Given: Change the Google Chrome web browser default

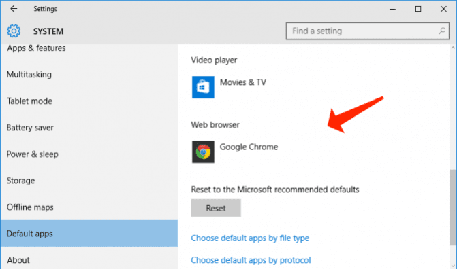Looking at the screenshot, I should (x=235, y=151).
